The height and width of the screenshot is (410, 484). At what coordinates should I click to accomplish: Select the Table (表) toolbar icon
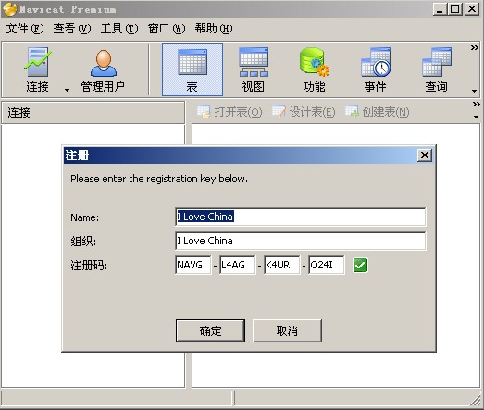tap(192, 70)
